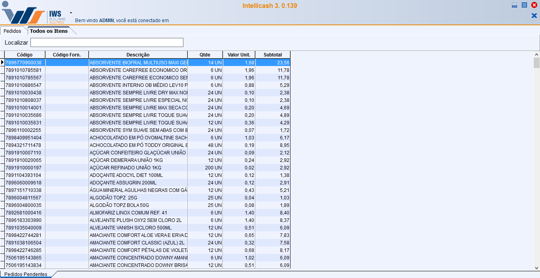The width and height of the screenshot is (540, 278).
Task: Sort by the Qtde column header
Action: click(x=205, y=55)
